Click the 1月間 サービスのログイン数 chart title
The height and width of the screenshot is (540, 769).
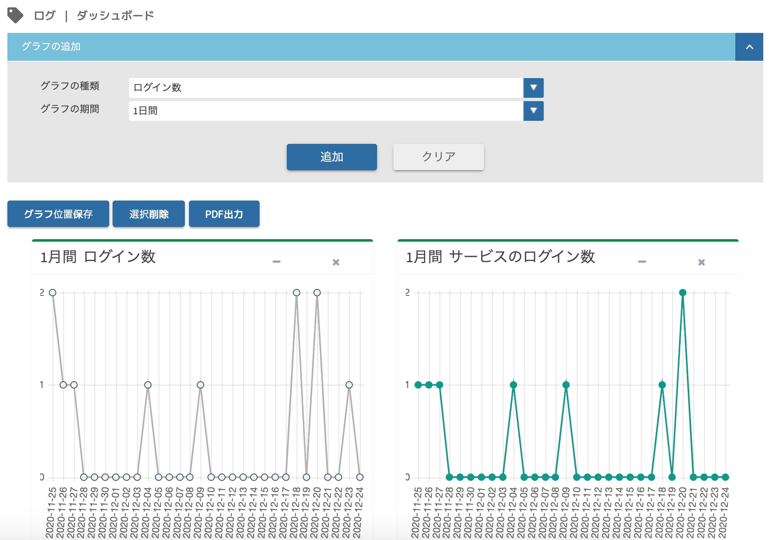point(500,257)
